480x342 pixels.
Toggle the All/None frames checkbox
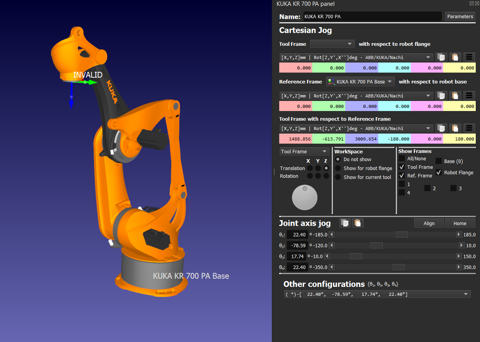coord(402,158)
